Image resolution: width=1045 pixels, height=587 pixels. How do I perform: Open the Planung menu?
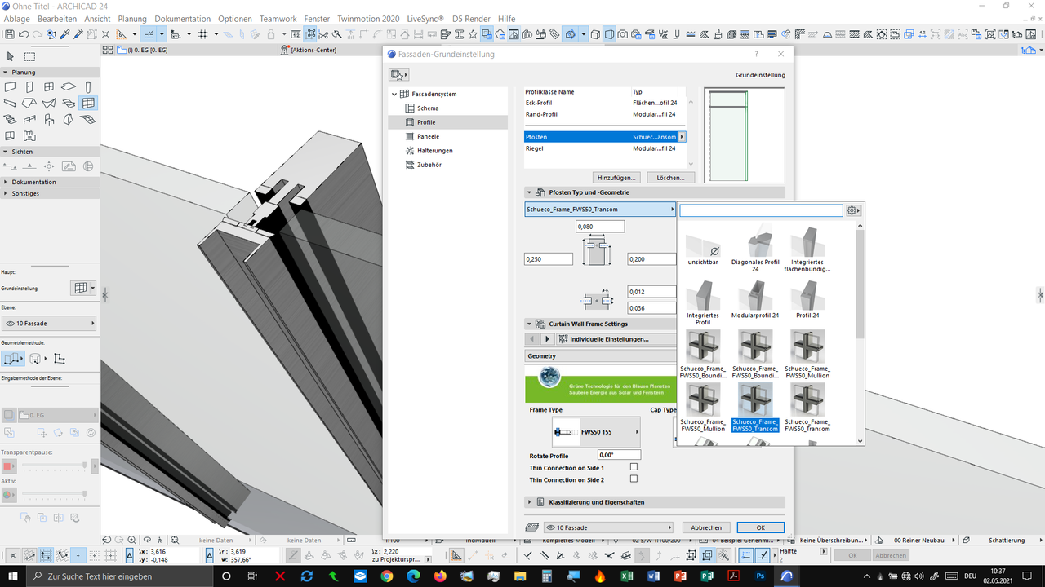click(x=132, y=19)
